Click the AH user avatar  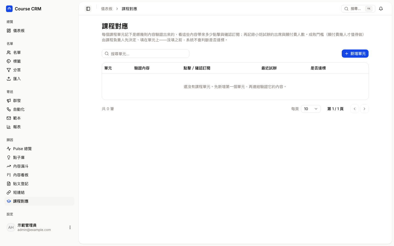(11, 227)
